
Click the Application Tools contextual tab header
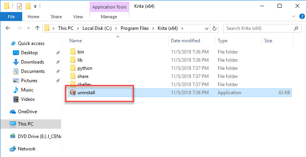coord(109,7)
